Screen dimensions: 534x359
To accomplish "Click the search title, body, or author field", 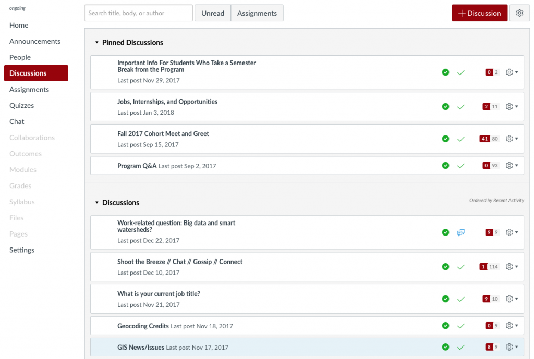I will [139, 13].
